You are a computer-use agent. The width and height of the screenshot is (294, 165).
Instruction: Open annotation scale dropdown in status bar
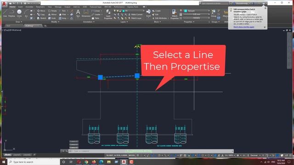pos(230,155)
